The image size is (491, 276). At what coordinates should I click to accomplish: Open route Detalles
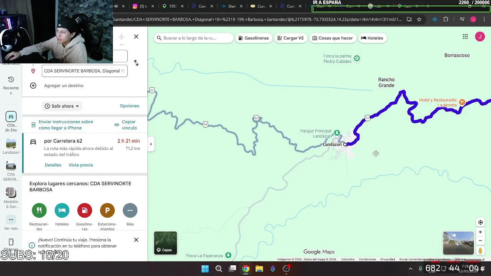pos(53,165)
